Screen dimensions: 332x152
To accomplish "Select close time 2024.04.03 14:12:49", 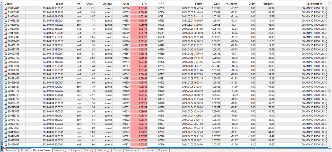I will pyautogui.click(x=192, y=132).
